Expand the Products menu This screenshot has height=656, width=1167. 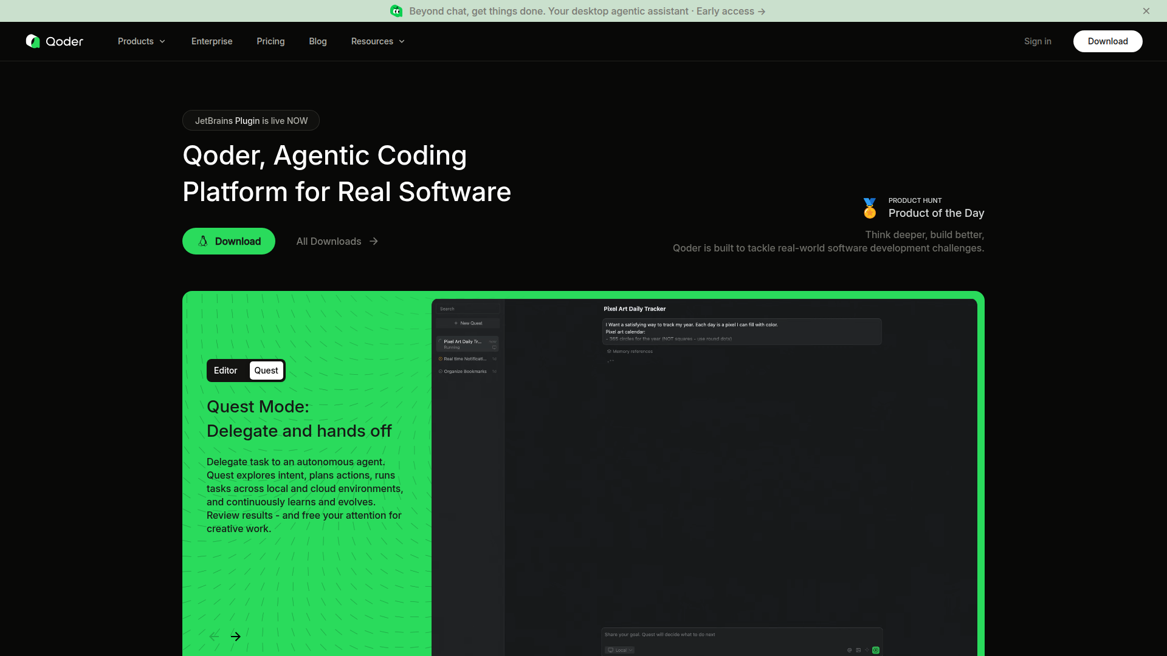coord(141,41)
